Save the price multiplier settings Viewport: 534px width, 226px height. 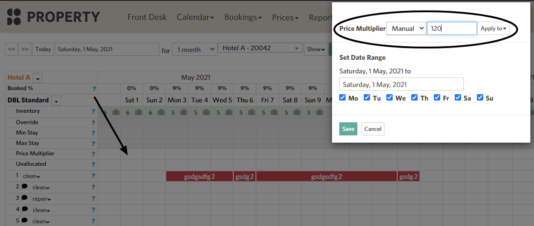coord(348,129)
